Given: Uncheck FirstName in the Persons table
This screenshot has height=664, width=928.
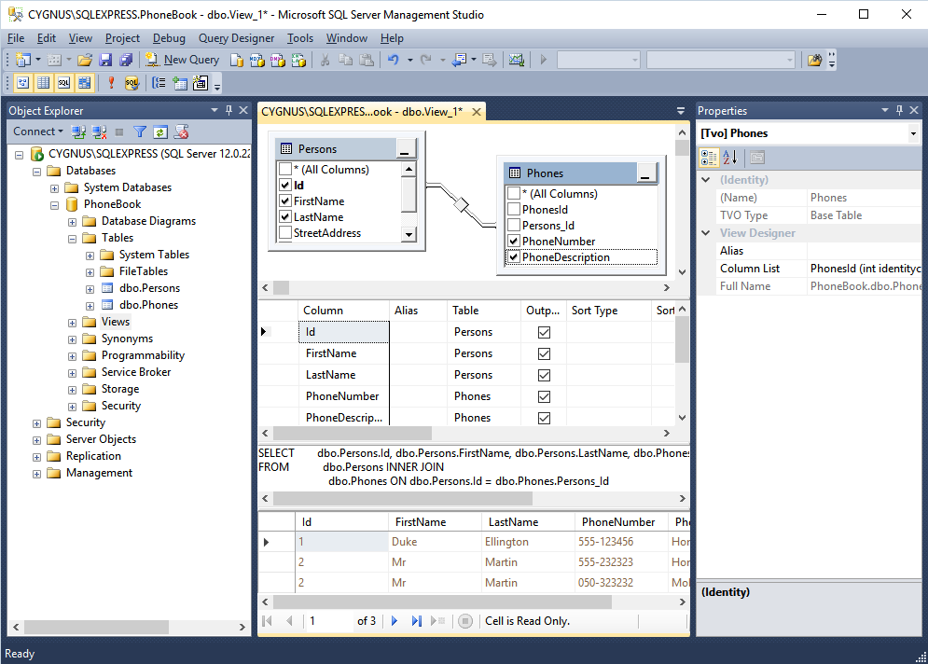Looking at the screenshot, I should coord(284,201).
